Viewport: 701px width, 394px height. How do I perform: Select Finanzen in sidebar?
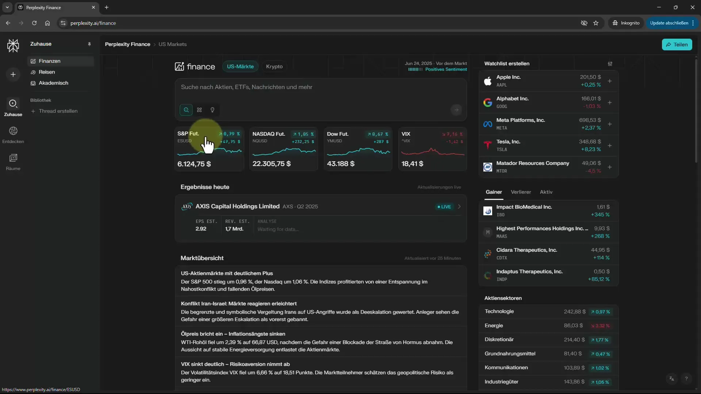[x=61, y=61]
